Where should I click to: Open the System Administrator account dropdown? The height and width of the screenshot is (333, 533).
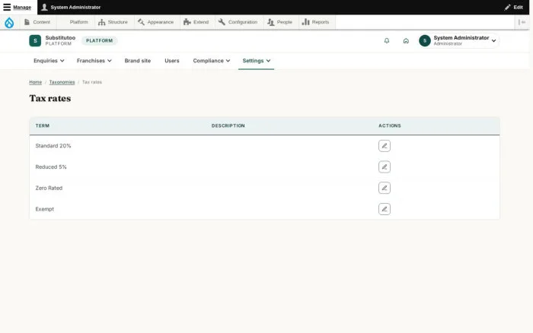(459, 41)
